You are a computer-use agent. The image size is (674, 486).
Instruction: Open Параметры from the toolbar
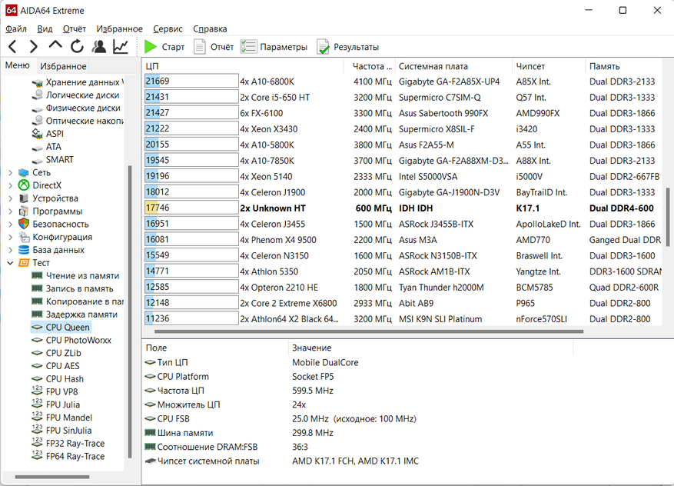pyautogui.click(x=274, y=47)
